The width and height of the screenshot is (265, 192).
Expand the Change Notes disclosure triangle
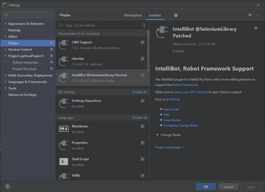pyautogui.click(x=158, y=135)
